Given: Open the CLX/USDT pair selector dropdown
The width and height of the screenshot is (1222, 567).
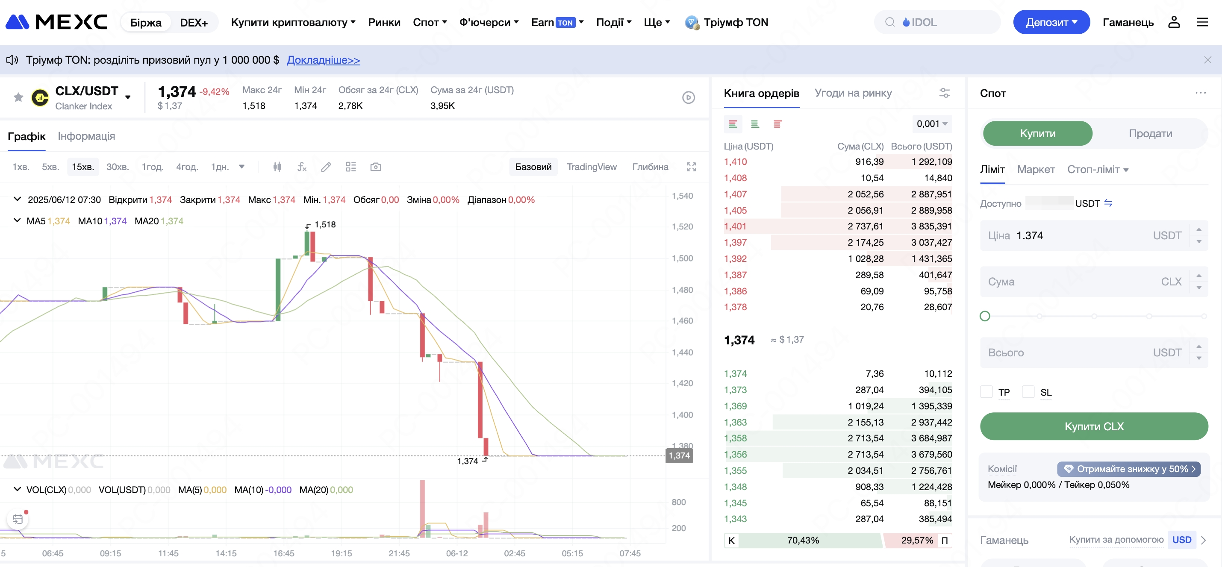Looking at the screenshot, I should tap(128, 97).
